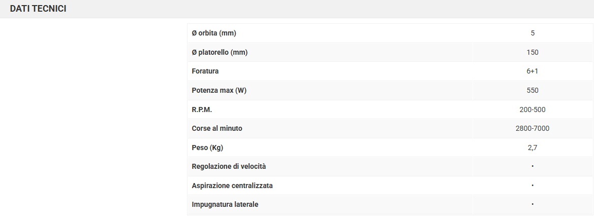Select the Peso (Kg) row label
The height and width of the screenshot is (218, 594).
click(x=207, y=148)
